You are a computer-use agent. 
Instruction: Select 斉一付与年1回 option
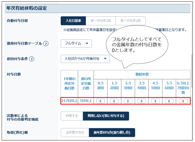[101, 21]
